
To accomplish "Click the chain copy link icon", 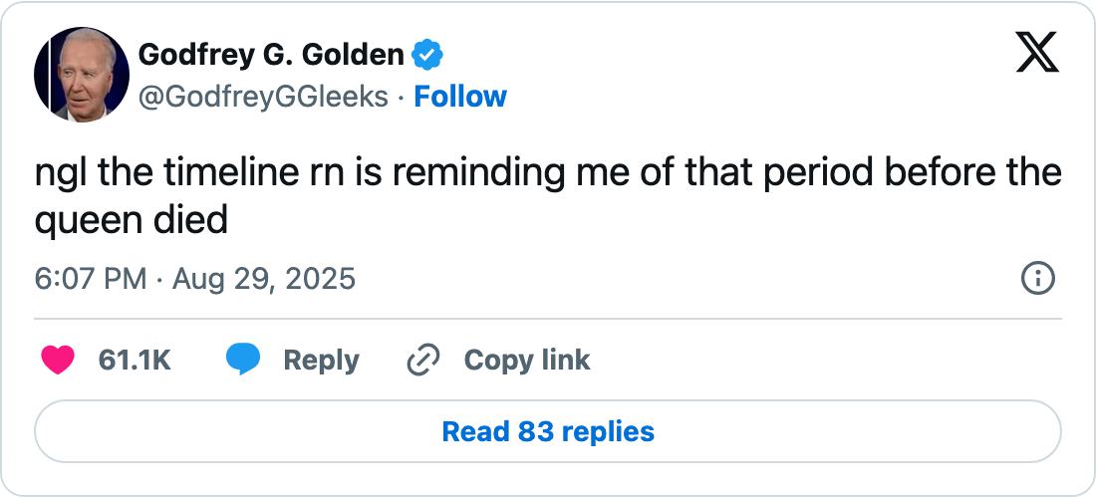I will (x=423, y=360).
